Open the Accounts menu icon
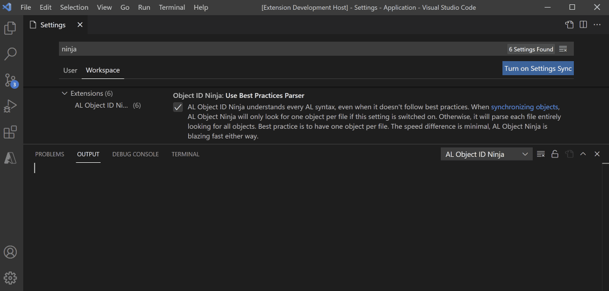Image resolution: width=609 pixels, height=291 pixels. coord(10,252)
